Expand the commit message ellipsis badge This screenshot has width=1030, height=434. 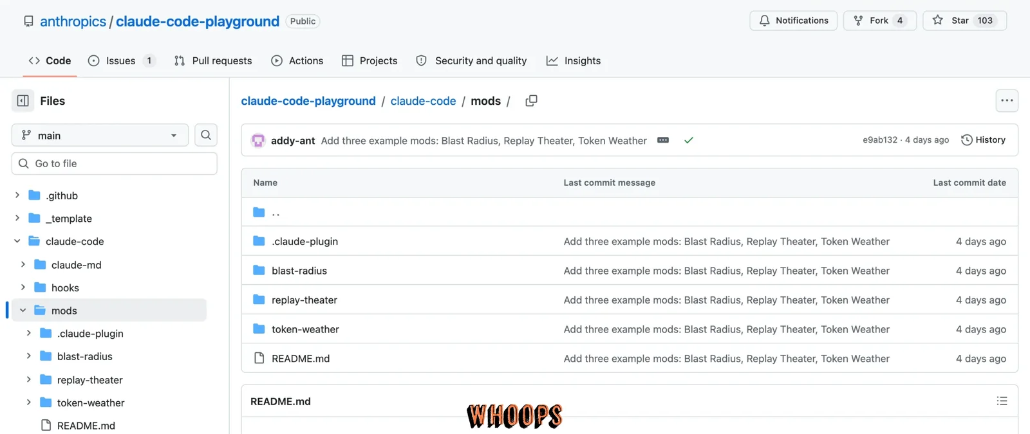point(663,140)
